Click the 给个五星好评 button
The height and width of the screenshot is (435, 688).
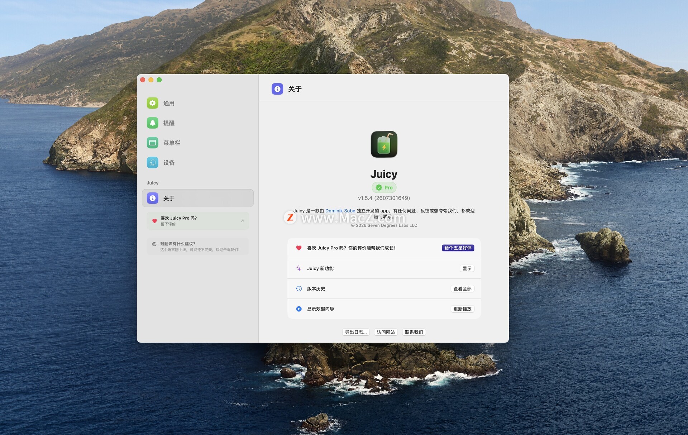coord(458,248)
